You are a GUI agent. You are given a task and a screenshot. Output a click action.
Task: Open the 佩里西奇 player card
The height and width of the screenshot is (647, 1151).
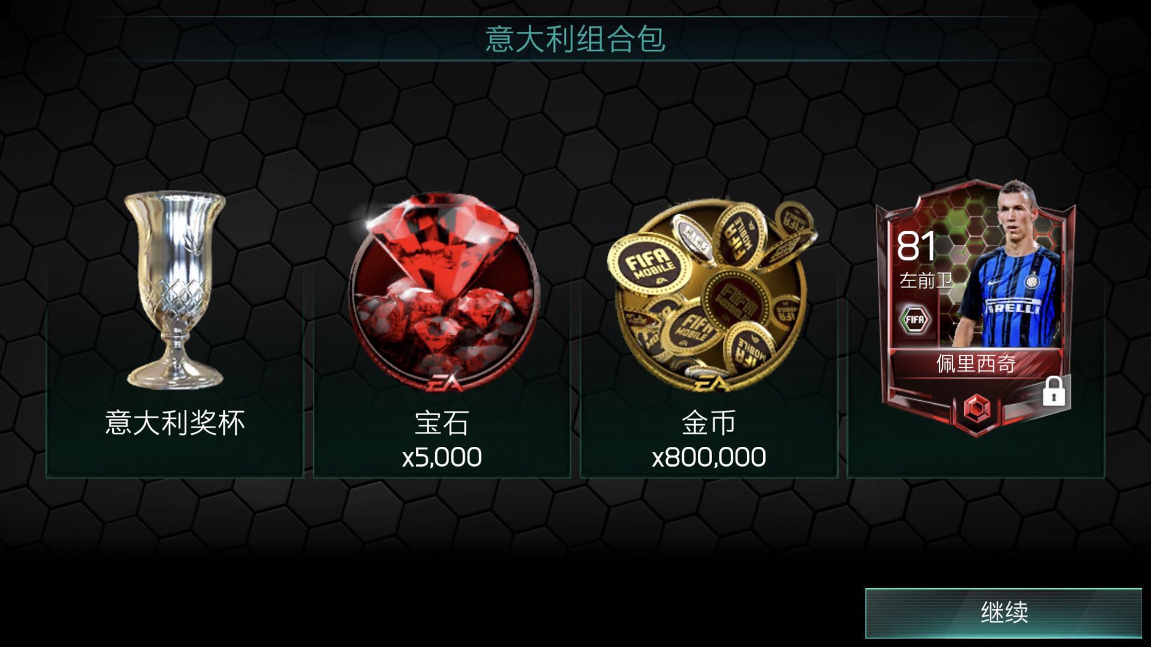pos(975,308)
